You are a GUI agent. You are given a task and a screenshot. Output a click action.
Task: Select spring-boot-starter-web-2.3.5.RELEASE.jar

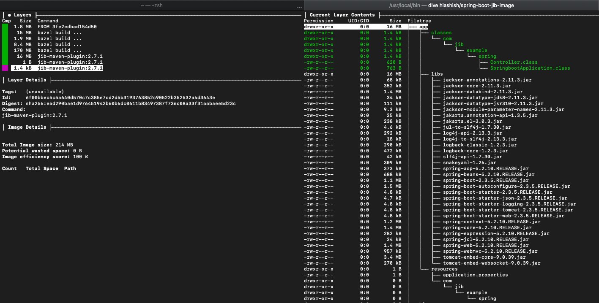[504, 216]
